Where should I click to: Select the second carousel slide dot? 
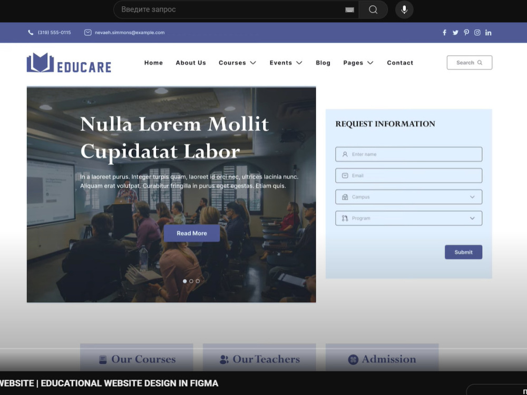point(191,281)
